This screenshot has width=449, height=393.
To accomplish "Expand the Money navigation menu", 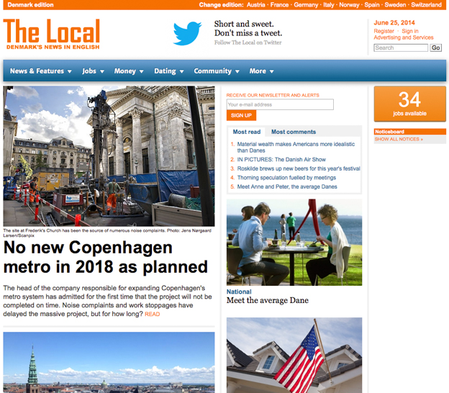I will point(129,71).
